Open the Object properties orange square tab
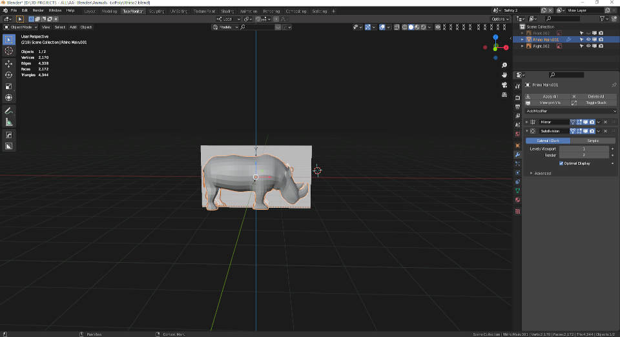Image resolution: width=620 pixels, height=337 pixels. [517, 145]
